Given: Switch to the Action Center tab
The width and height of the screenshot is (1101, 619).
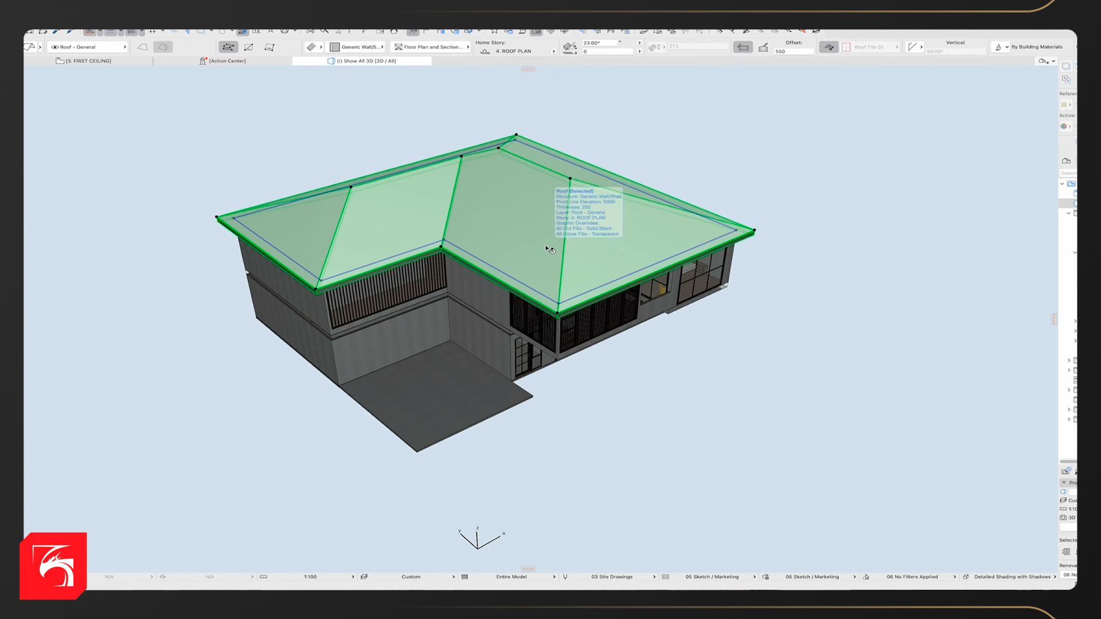Looking at the screenshot, I should click(222, 61).
